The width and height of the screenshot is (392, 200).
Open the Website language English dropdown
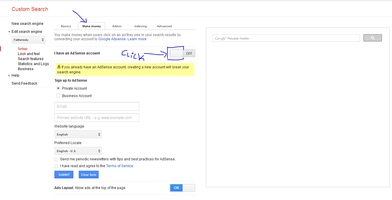pyautogui.click(x=78, y=134)
